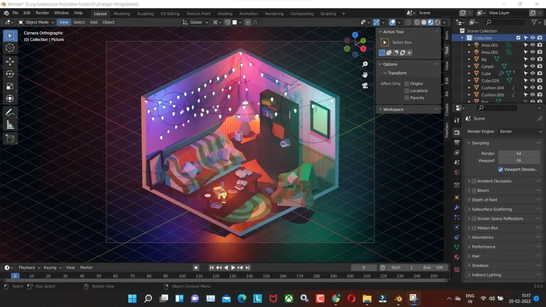
Task: Click the viewport zoom magnifier icon
Action: click(x=365, y=65)
